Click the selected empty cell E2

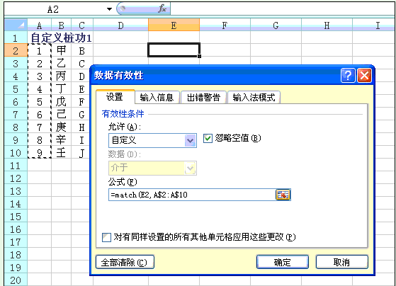pyautogui.click(x=174, y=50)
